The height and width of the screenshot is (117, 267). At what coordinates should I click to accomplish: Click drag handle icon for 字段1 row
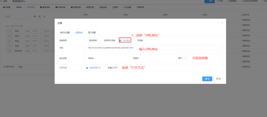click(9, 31)
